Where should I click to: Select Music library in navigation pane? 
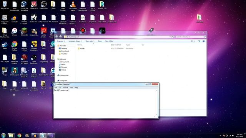coord(63,64)
